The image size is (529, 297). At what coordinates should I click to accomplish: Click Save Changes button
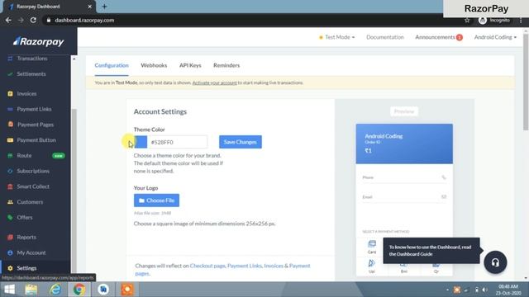click(x=241, y=142)
